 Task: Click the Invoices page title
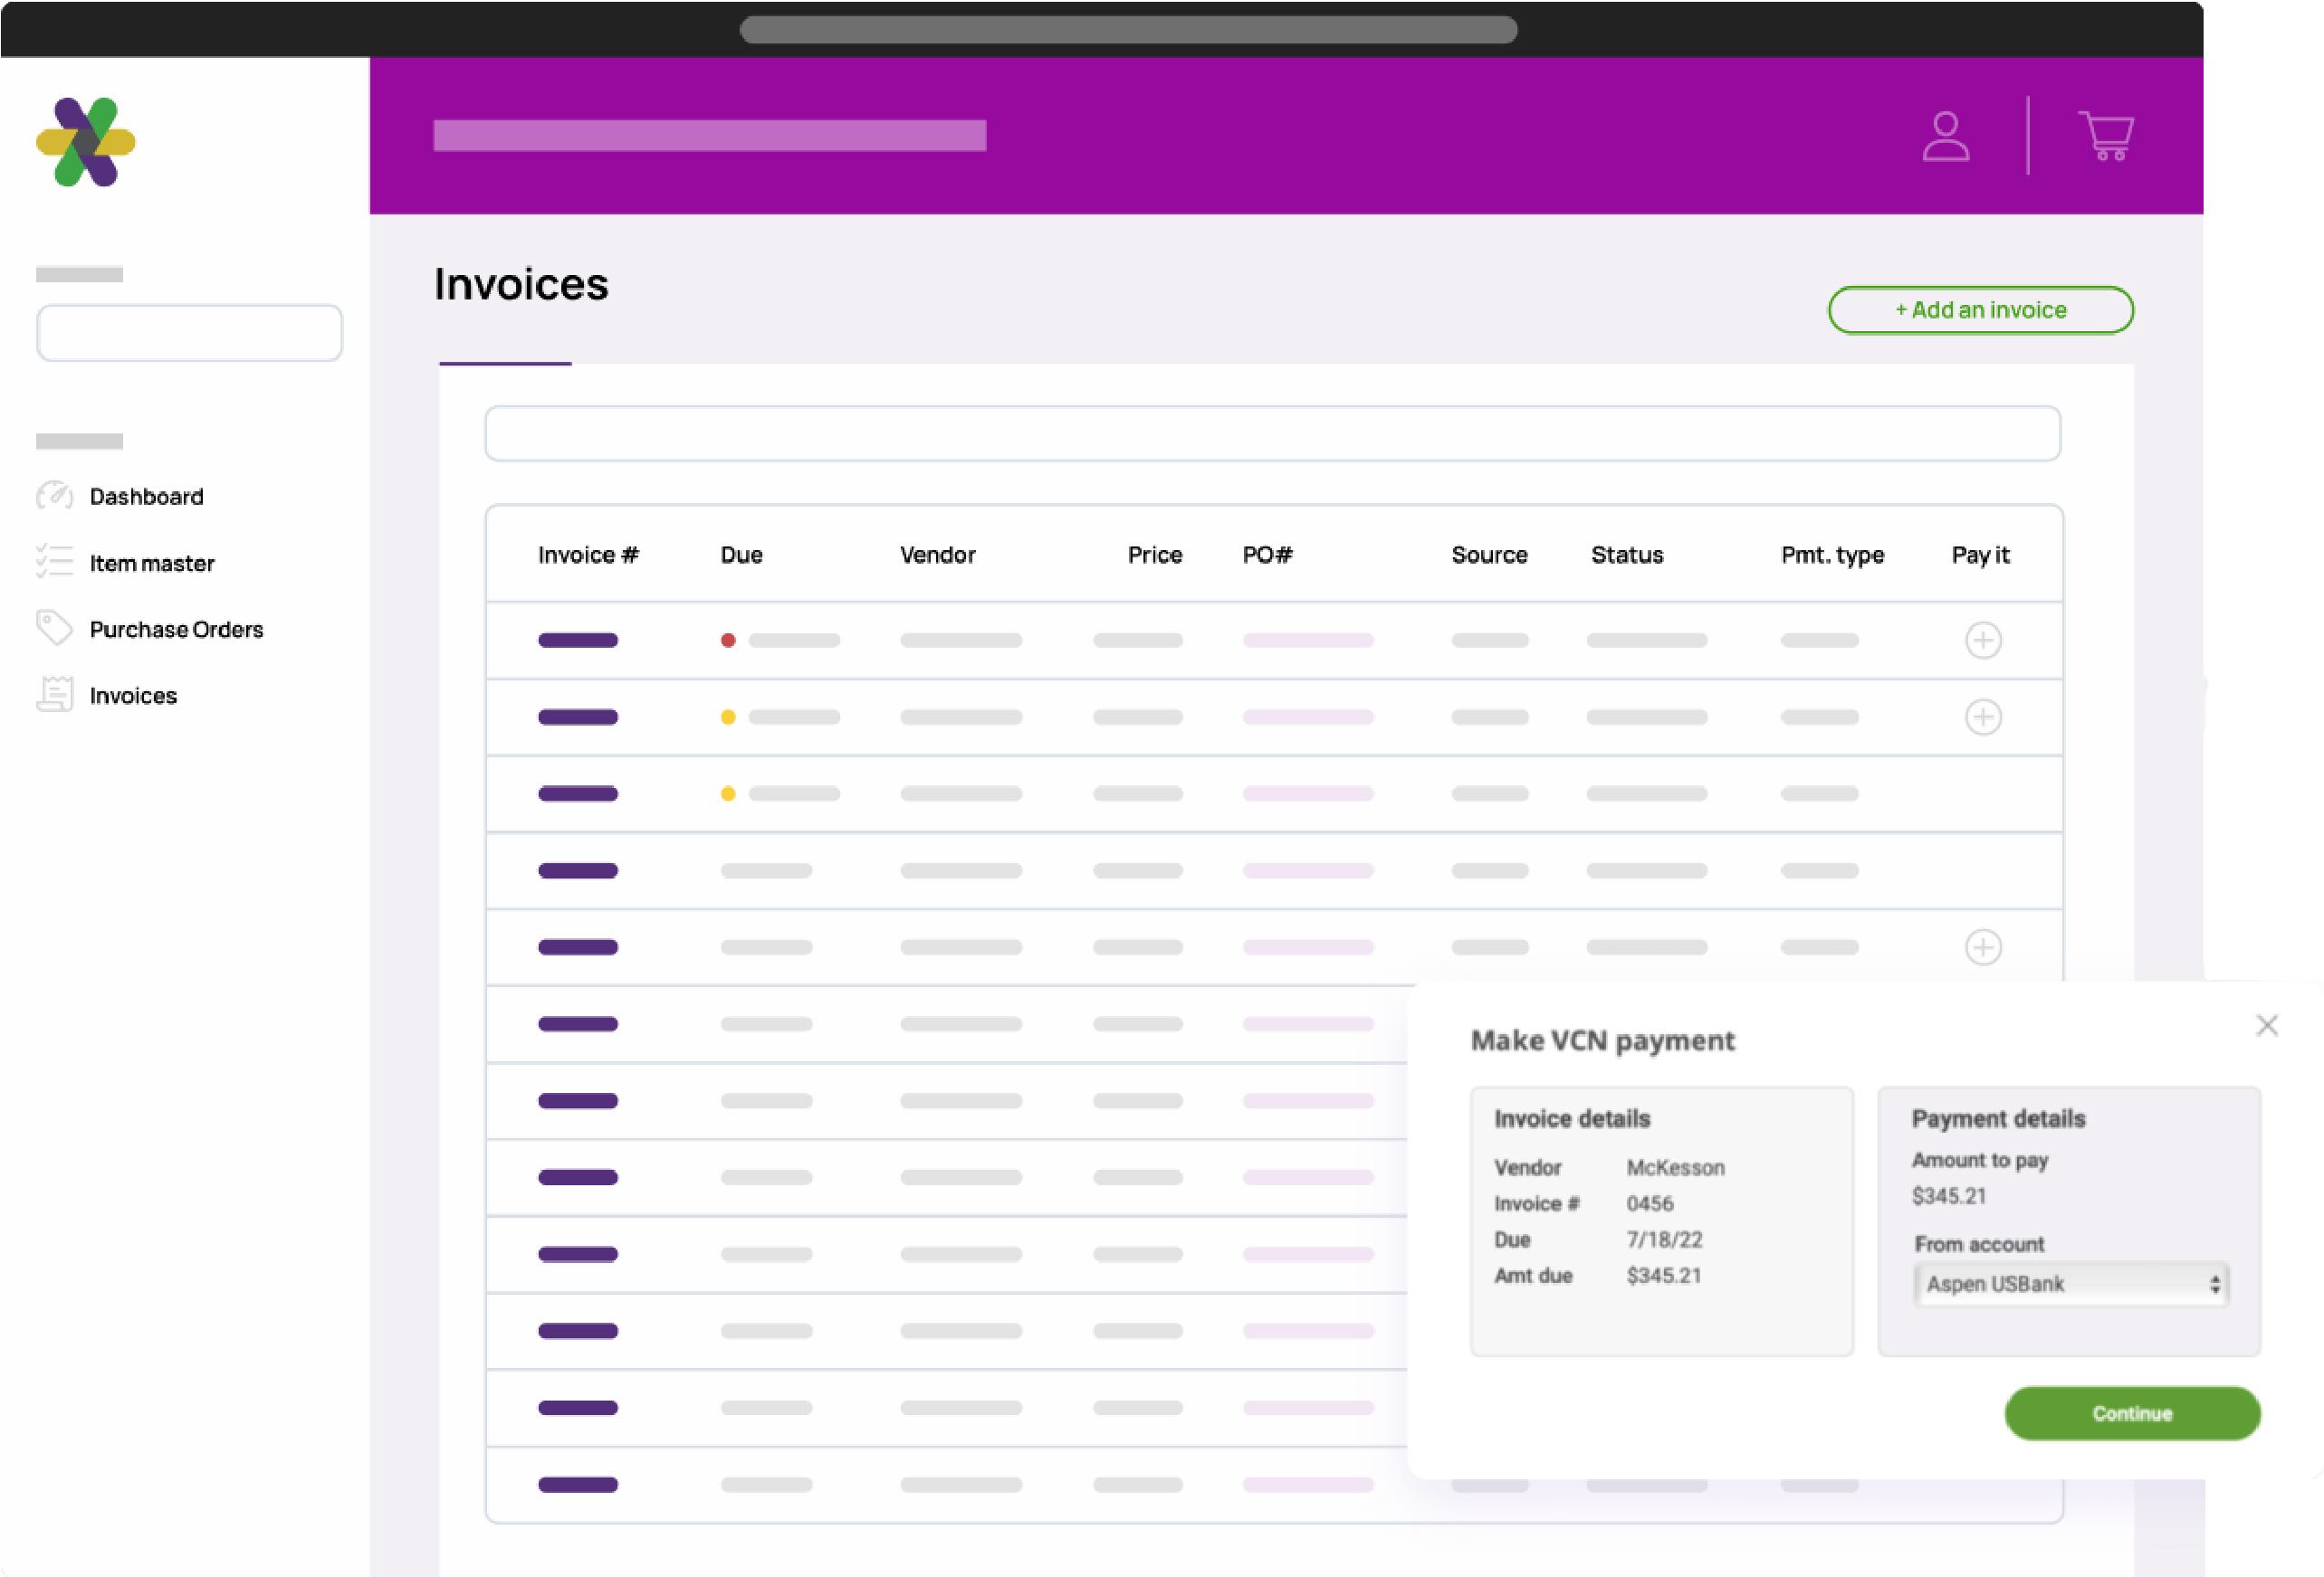521,284
